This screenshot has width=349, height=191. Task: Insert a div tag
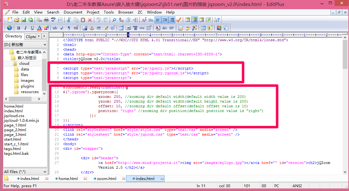(x=165, y=28)
